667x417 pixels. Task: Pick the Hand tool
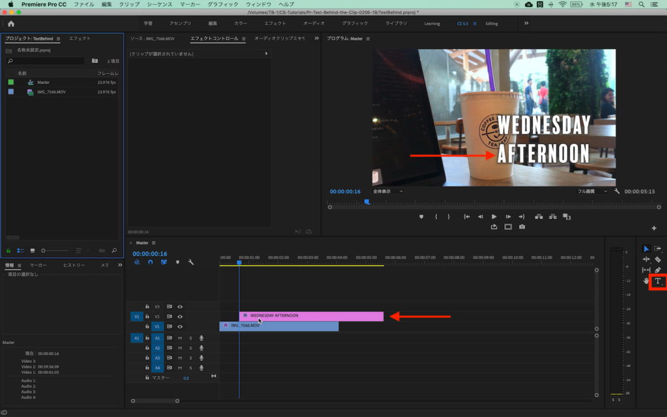pyautogui.click(x=646, y=281)
